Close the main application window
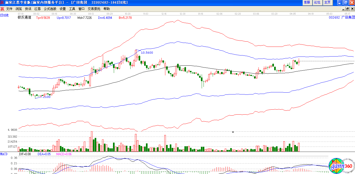This screenshot has width=355, height=174. (352, 2)
